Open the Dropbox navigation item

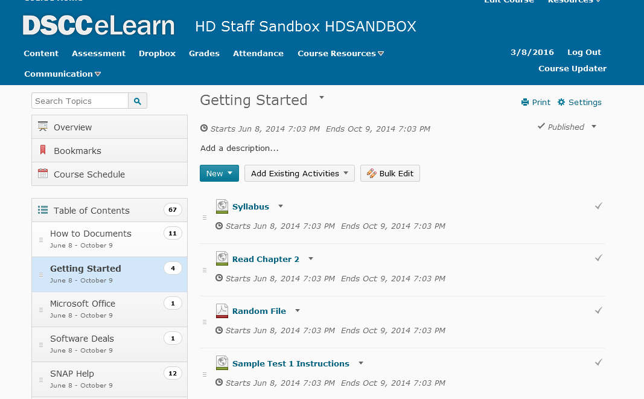[157, 53]
